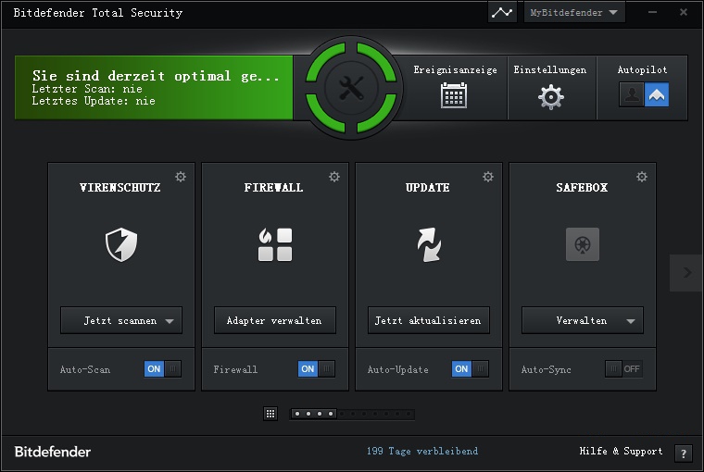The image size is (704, 472).
Task: Click the FIREWALL module title
Action: click(273, 188)
